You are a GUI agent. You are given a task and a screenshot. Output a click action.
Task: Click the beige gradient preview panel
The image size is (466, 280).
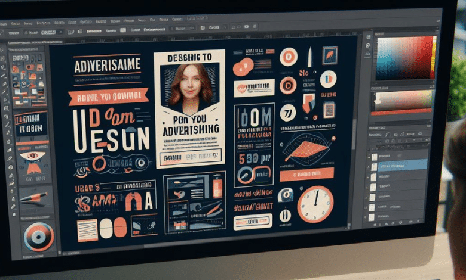[402, 101]
